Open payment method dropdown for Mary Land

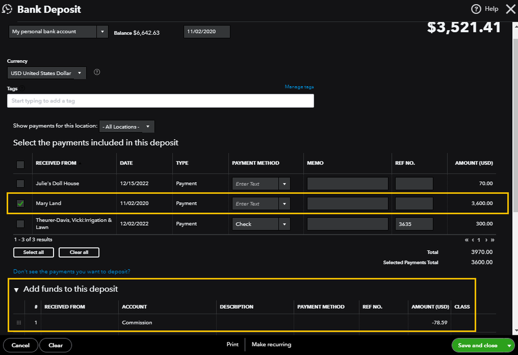click(x=284, y=204)
